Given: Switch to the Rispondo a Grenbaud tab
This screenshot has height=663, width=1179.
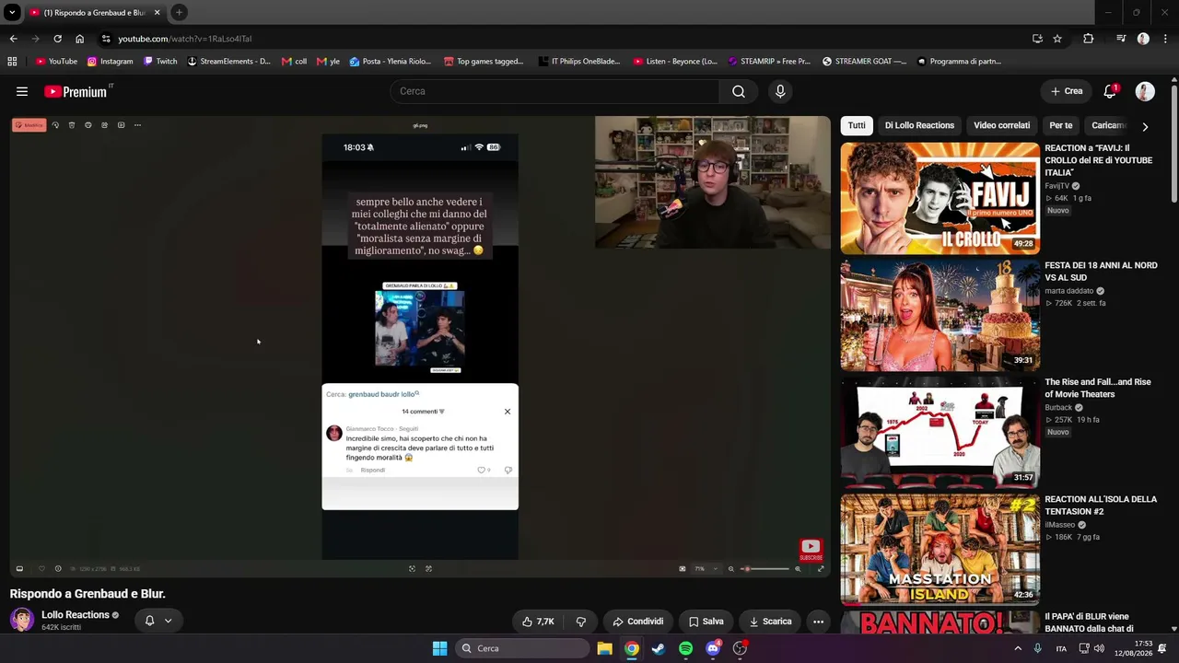Looking at the screenshot, I should tap(93, 13).
